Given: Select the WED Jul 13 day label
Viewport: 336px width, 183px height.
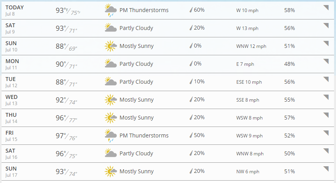Looking at the screenshot, I should 12,100.
